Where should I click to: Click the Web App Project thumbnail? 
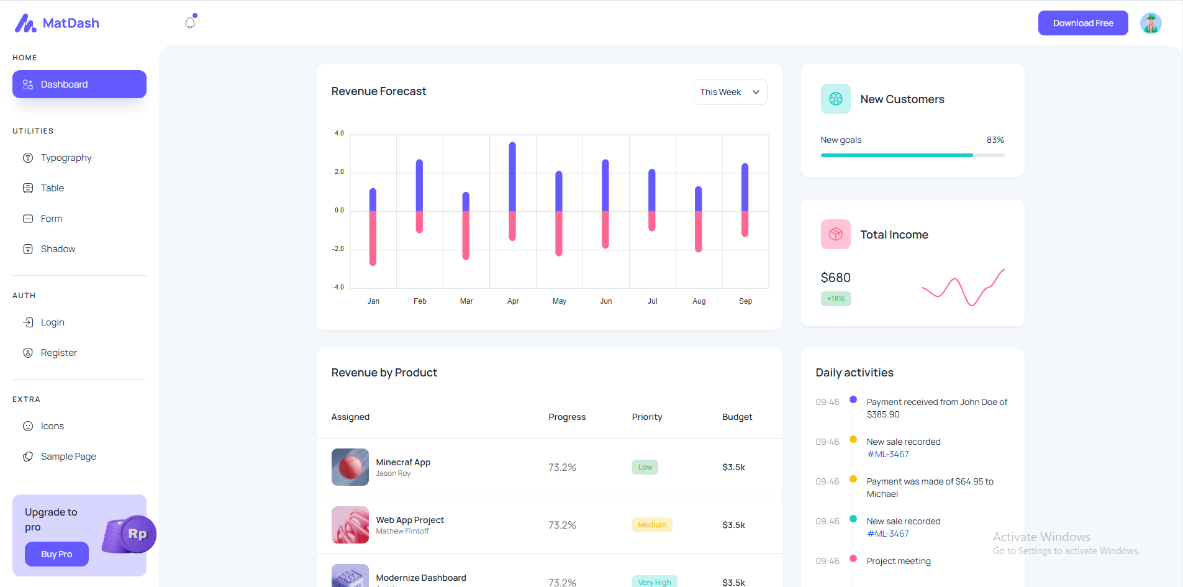click(x=350, y=524)
